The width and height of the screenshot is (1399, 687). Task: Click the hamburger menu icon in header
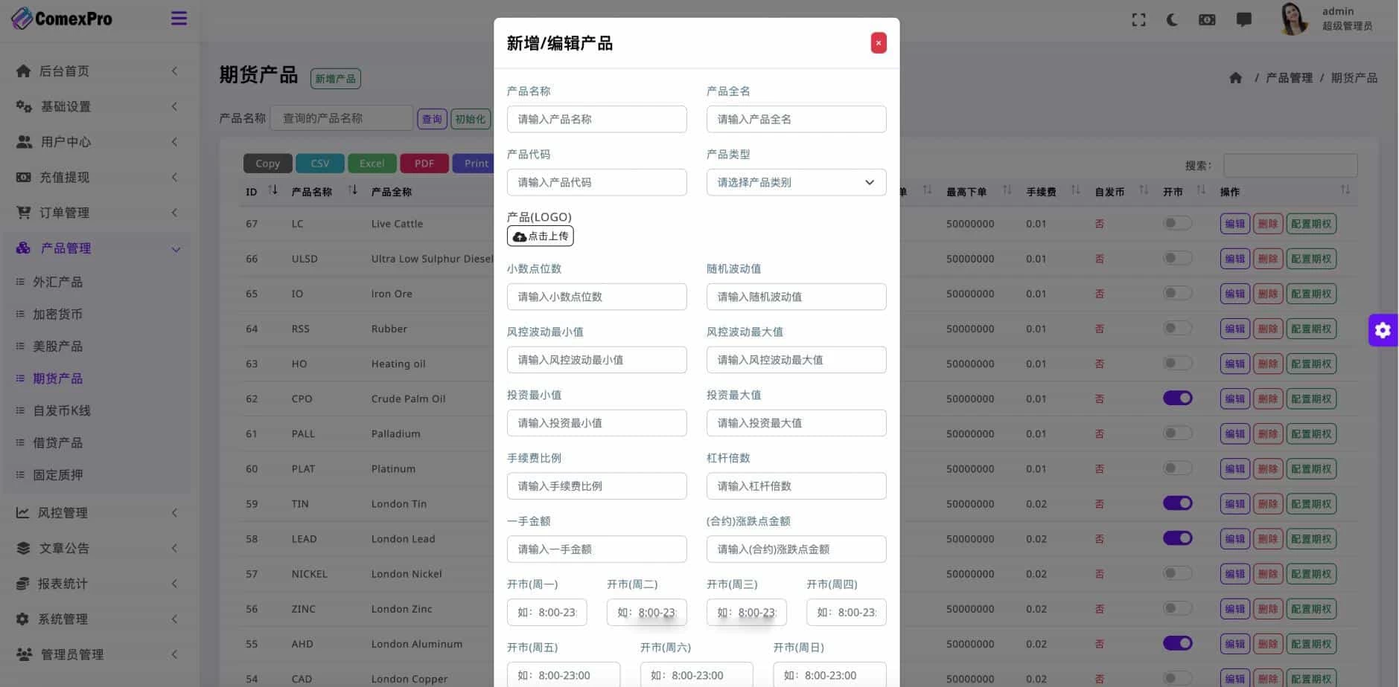coord(179,19)
